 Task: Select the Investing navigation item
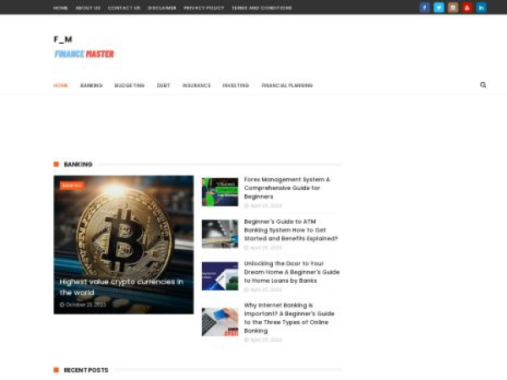click(236, 85)
